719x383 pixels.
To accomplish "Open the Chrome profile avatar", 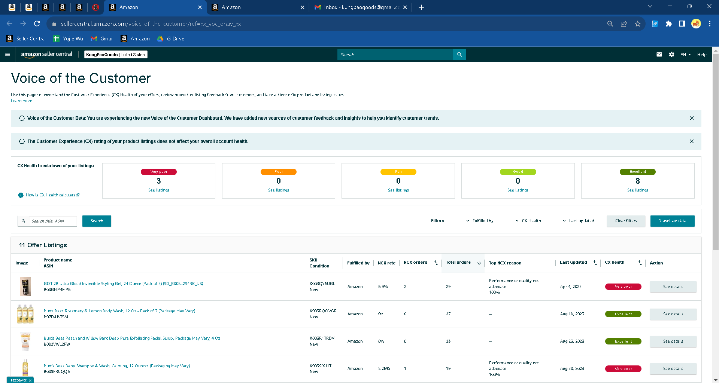I will click(696, 24).
